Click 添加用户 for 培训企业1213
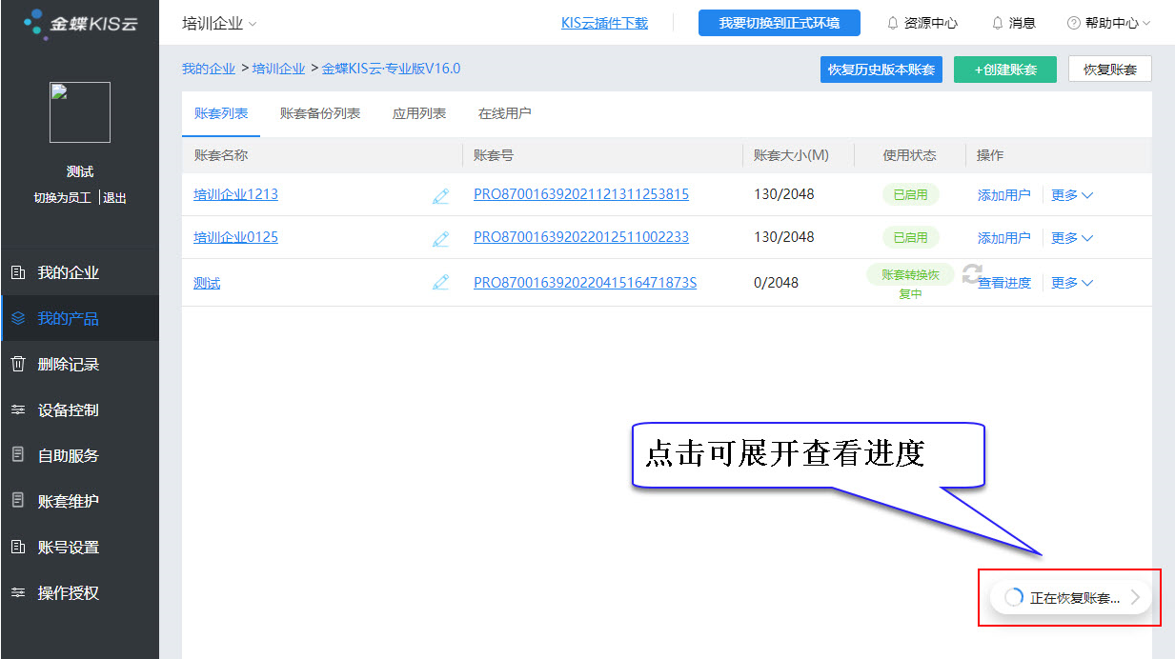Screen dimensions: 1175x659 coord(1004,195)
